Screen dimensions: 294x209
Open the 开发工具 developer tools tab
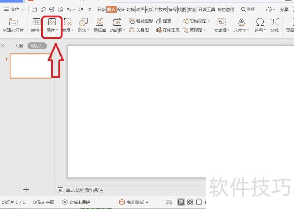point(207,10)
